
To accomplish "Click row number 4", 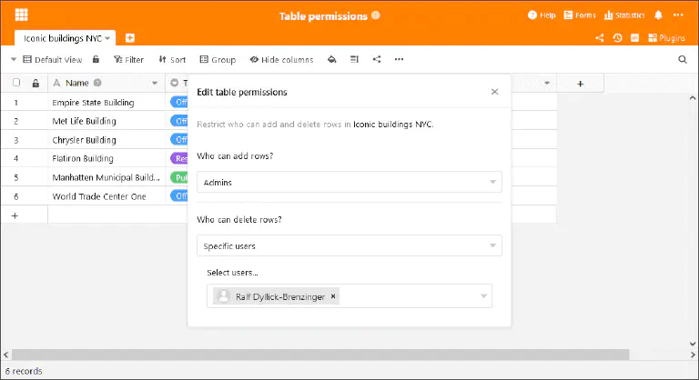I will (x=16, y=158).
